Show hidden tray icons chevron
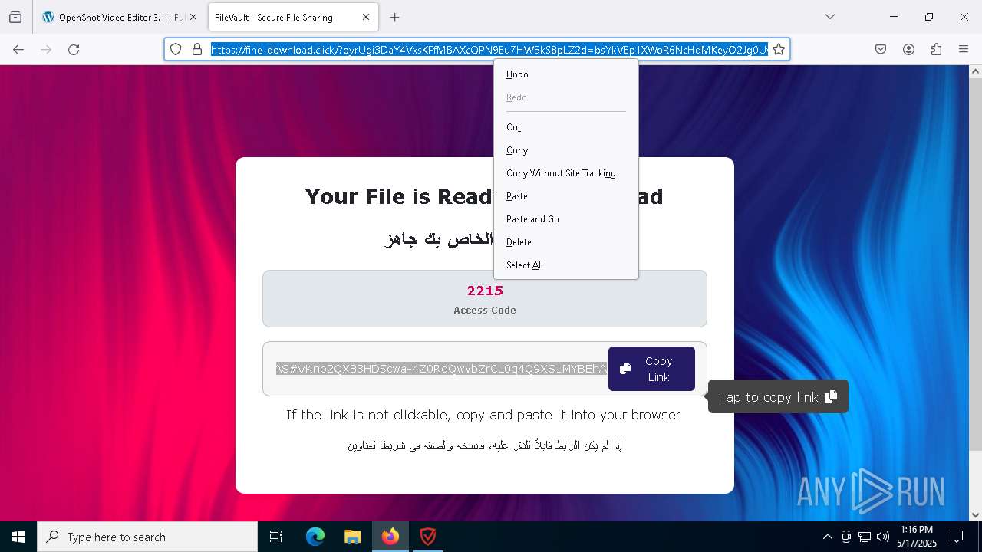 tap(827, 537)
